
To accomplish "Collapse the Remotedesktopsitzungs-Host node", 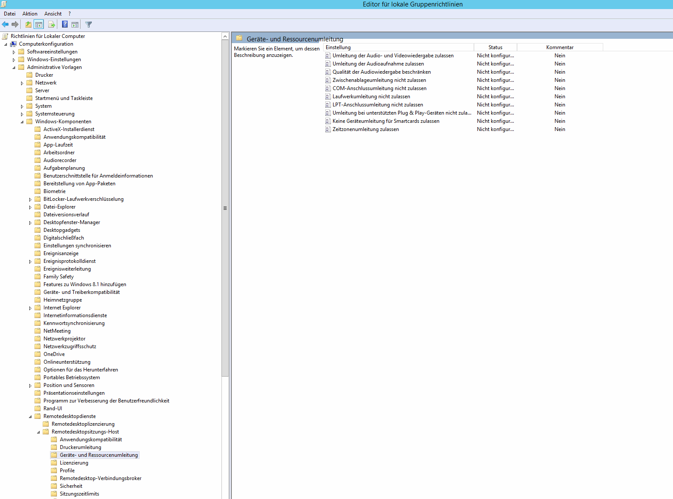I will click(38, 432).
